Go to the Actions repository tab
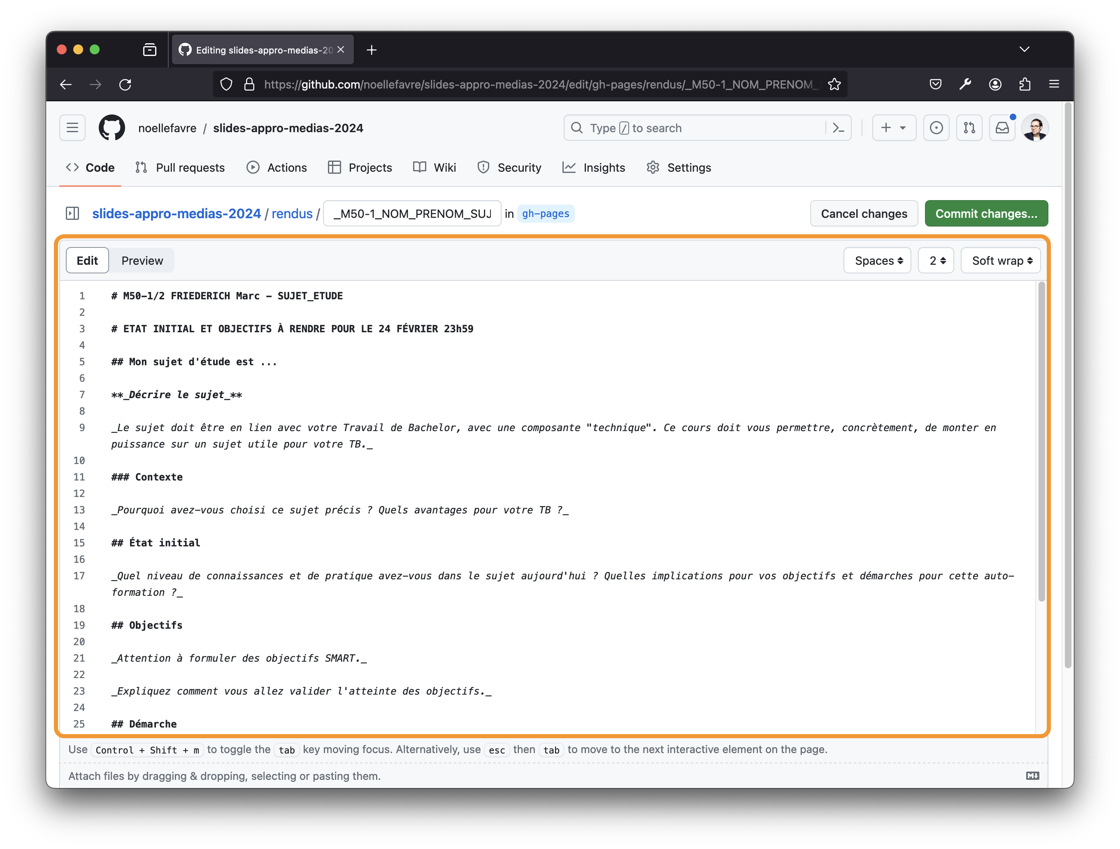The height and width of the screenshot is (849, 1120). click(277, 168)
